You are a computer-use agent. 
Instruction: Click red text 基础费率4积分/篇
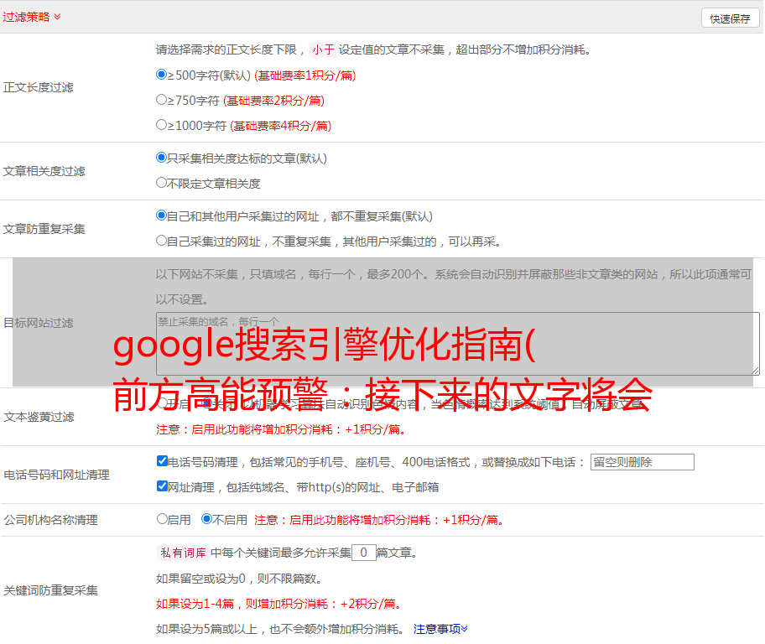tap(281, 126)
